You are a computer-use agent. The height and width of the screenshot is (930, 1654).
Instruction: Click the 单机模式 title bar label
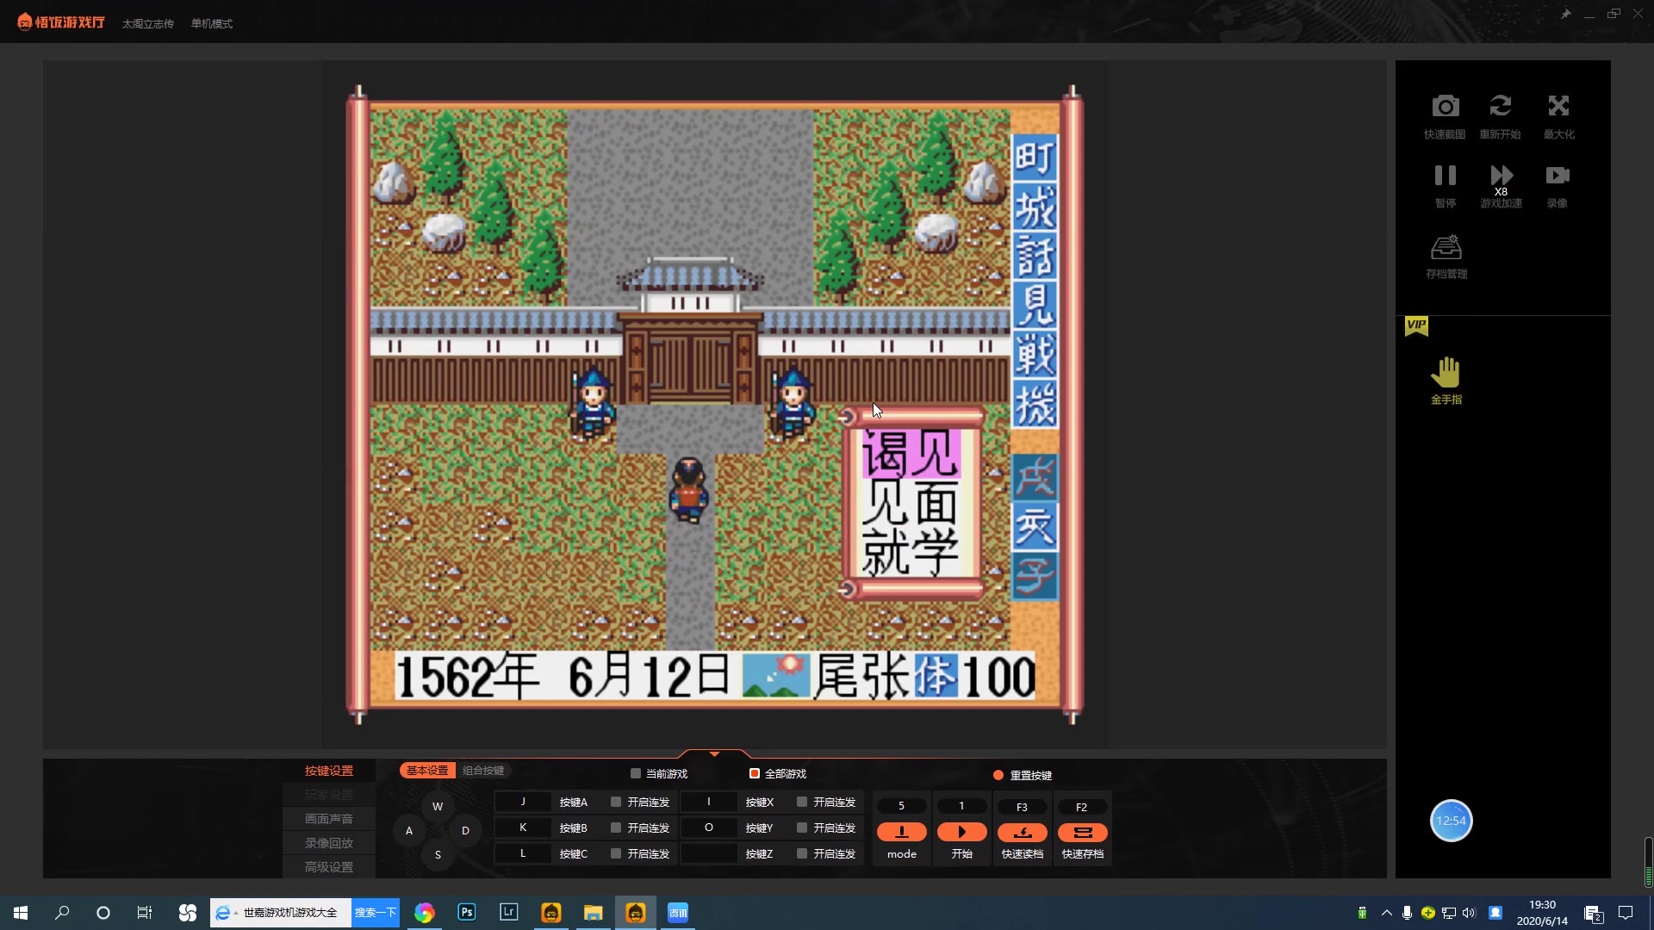pyautogui.click(x=212, y=24)
